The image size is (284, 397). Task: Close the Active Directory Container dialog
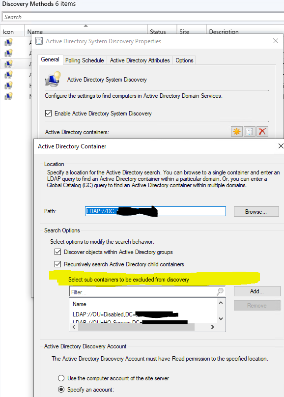coord(281,146)
